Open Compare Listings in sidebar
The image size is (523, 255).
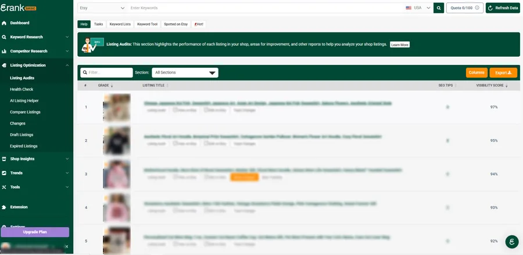click(25, 112)
